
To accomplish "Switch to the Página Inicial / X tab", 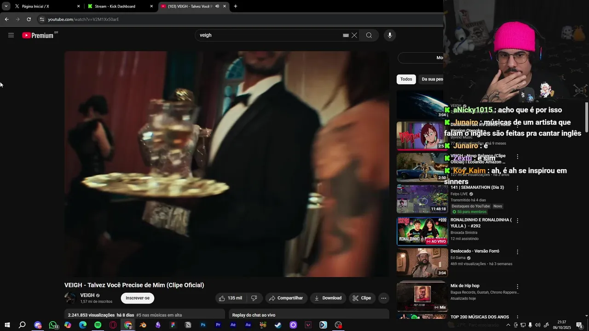I will (47, 6).
